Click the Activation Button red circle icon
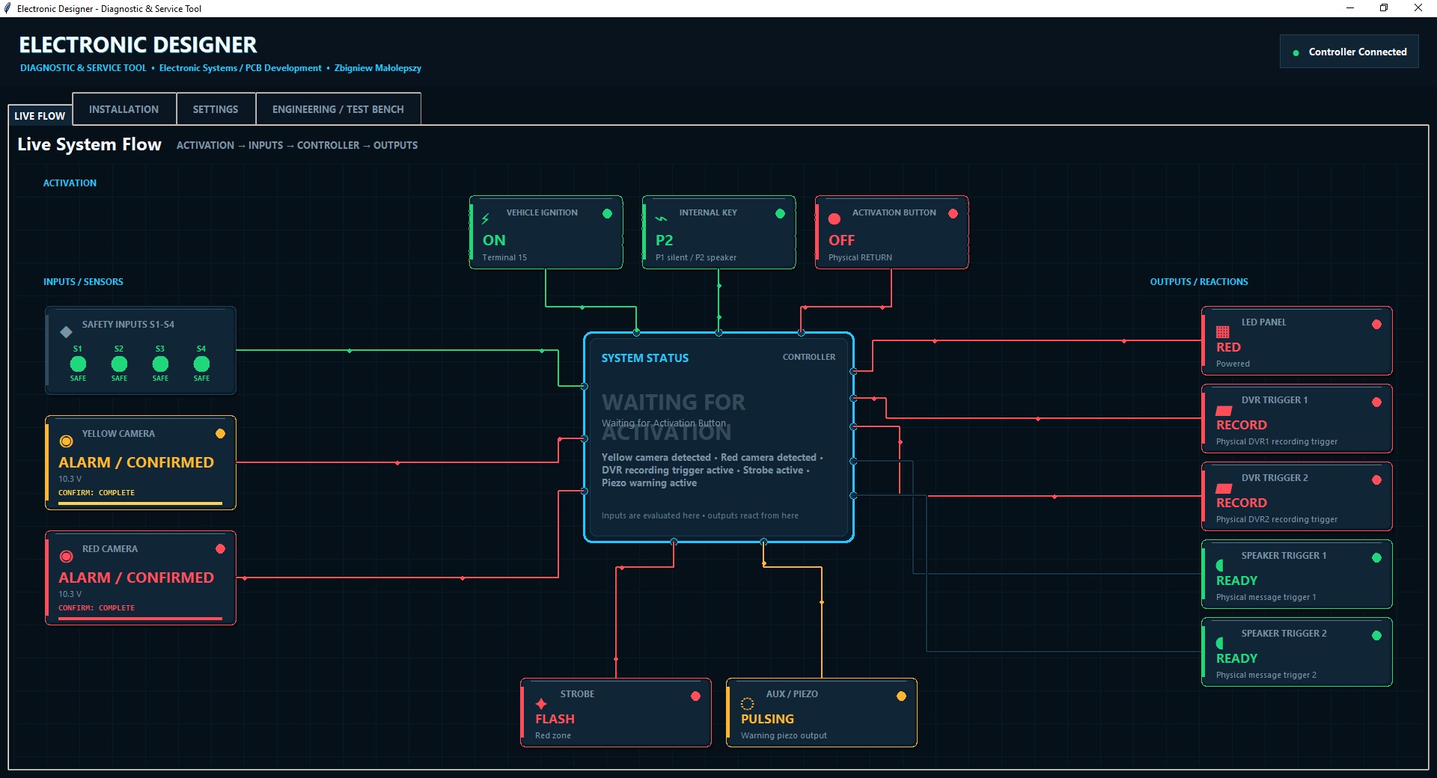 point(835,219)
